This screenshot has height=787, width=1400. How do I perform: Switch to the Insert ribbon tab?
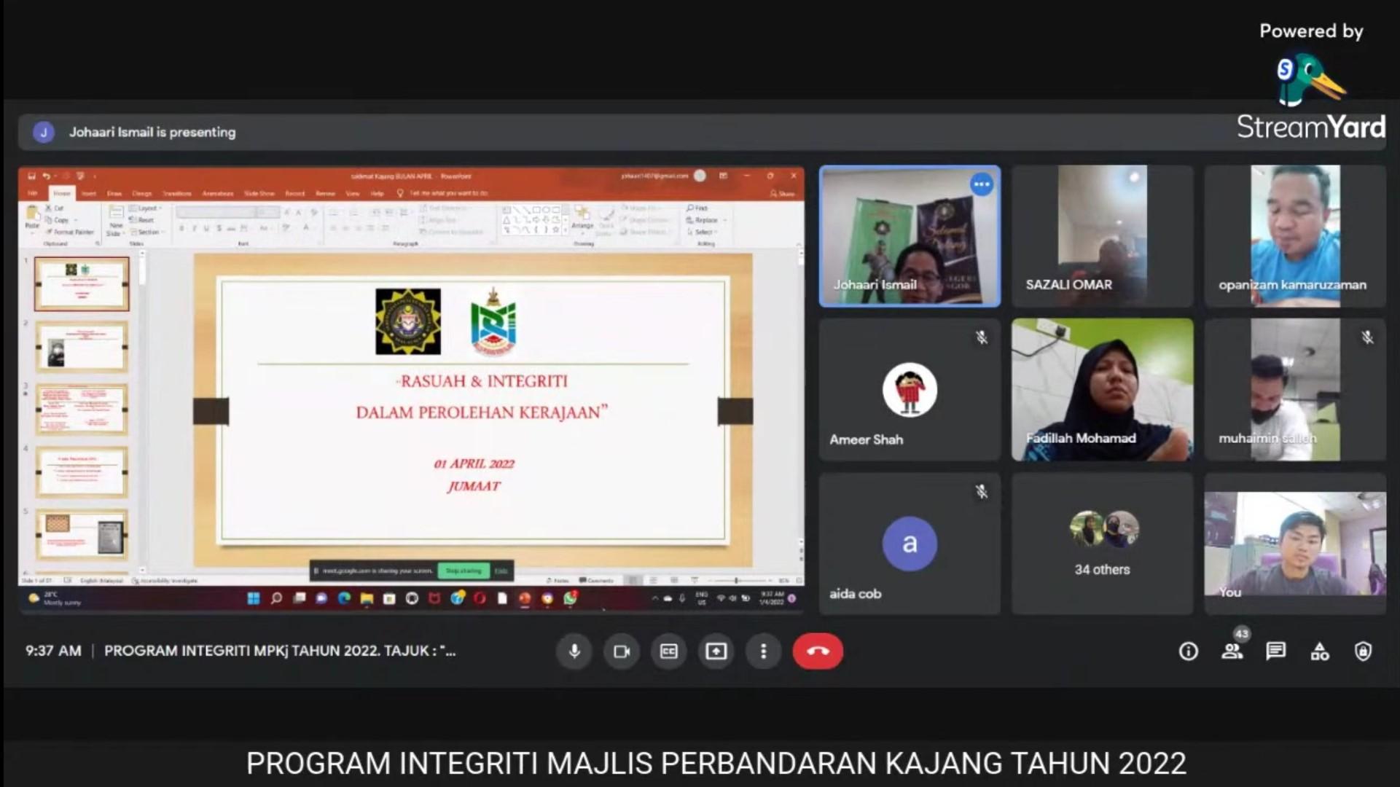point(87,193)
